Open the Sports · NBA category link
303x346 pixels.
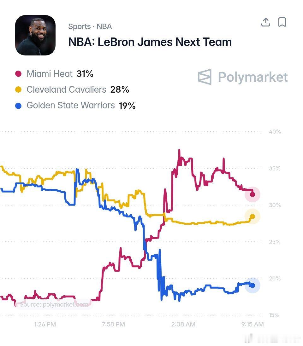click(90, 26)
